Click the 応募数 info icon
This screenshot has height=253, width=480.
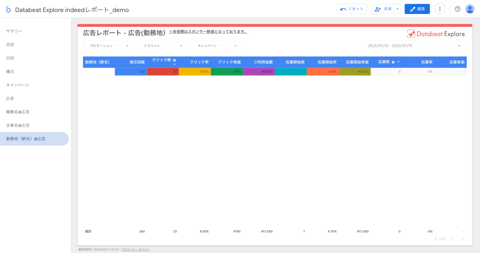(393, 62)
